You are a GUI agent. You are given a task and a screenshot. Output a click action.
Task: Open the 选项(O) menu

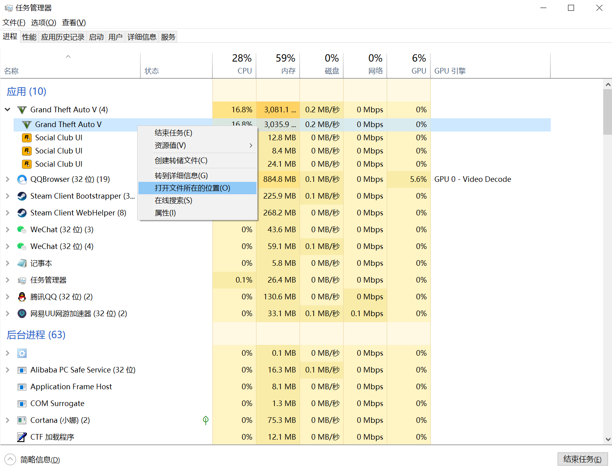44,23
